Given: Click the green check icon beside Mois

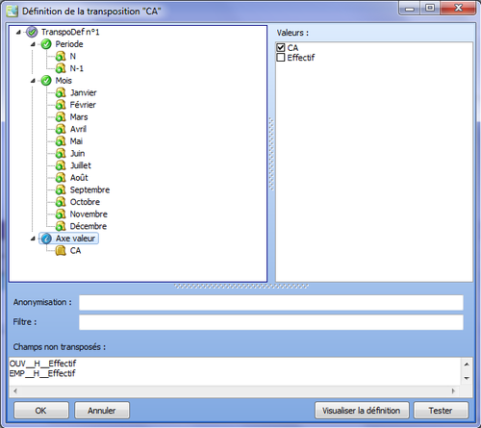Looking at the screenshot, I should click(46, 81).
